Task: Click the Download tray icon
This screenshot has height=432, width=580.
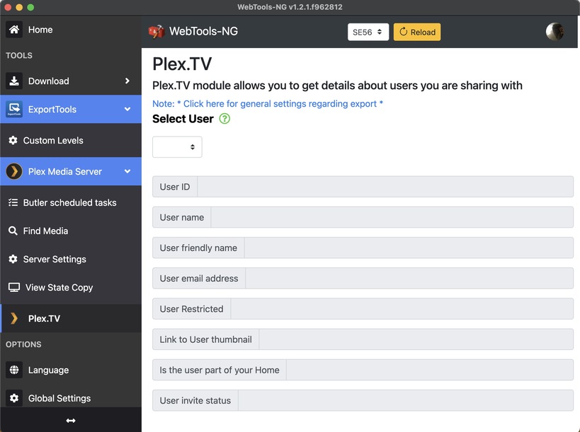Action: pyautogui.click(x=14, y=81)
